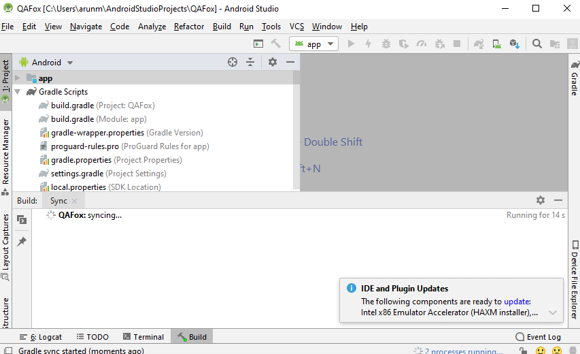Viewport: 580px width, 354px height.
Task: Click Run with Coverage icon
Action: click(x=404, y=44)
